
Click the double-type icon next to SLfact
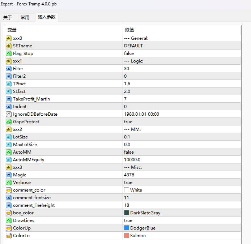9,91
